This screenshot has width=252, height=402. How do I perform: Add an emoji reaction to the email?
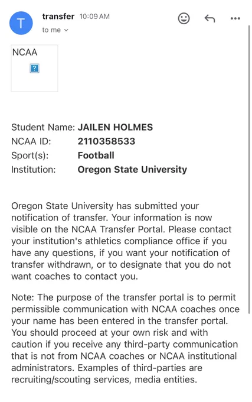184,18
